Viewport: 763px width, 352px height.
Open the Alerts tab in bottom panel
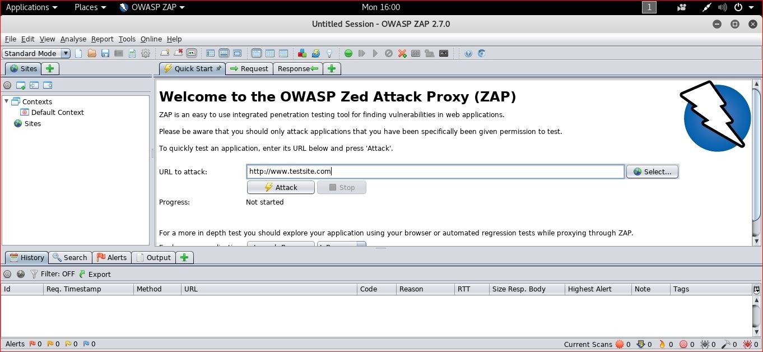pyautogui.click(x=112, y=257)
